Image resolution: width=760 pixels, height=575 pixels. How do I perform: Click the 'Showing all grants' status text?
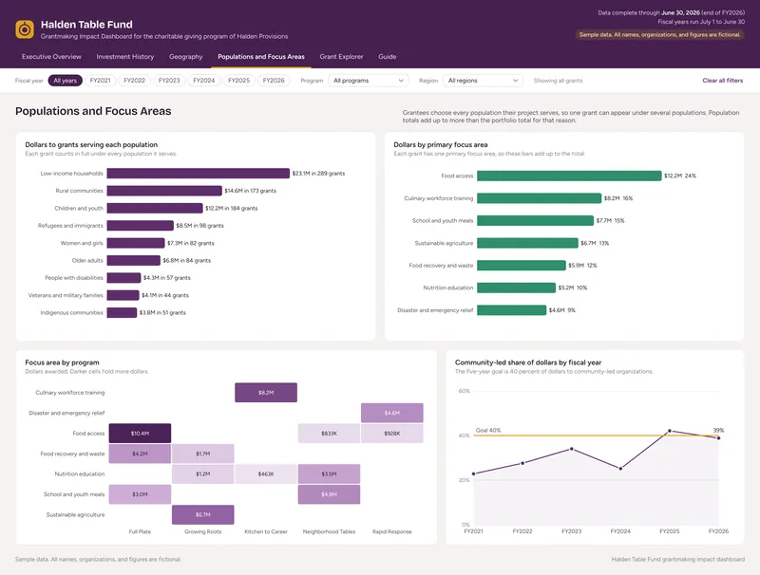[x=558, y=81]
